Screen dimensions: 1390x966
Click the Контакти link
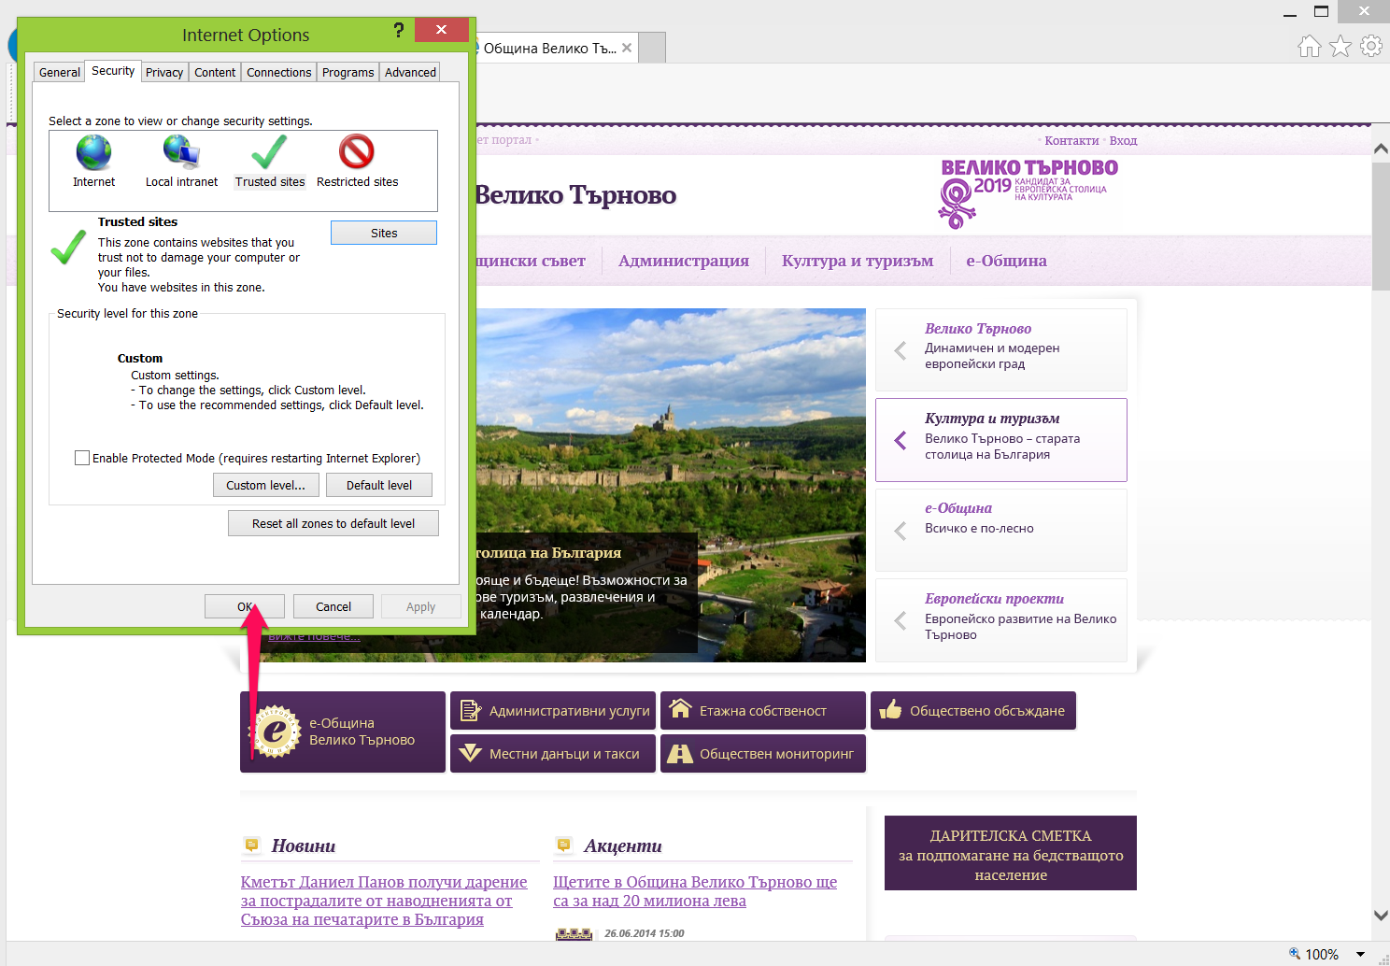click(1071, 140)
